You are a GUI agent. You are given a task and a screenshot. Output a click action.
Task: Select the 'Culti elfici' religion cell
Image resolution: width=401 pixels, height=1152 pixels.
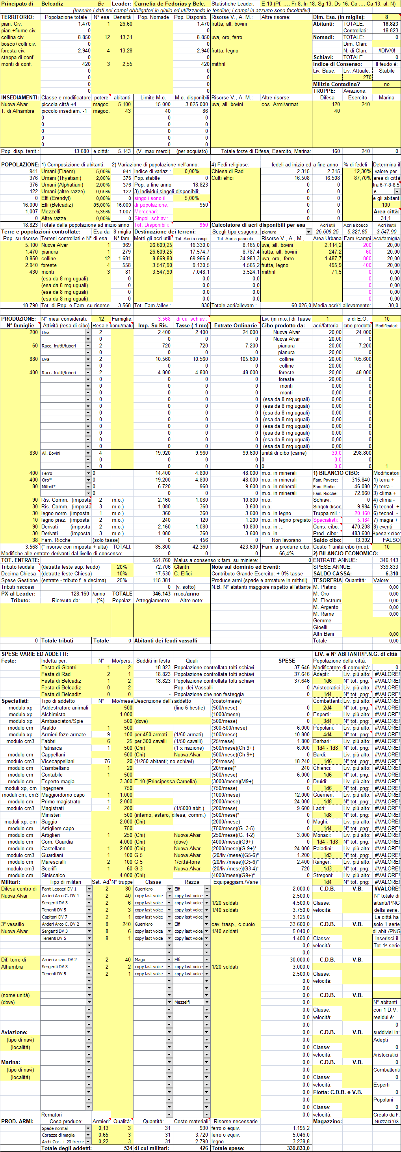coord(235,178)
